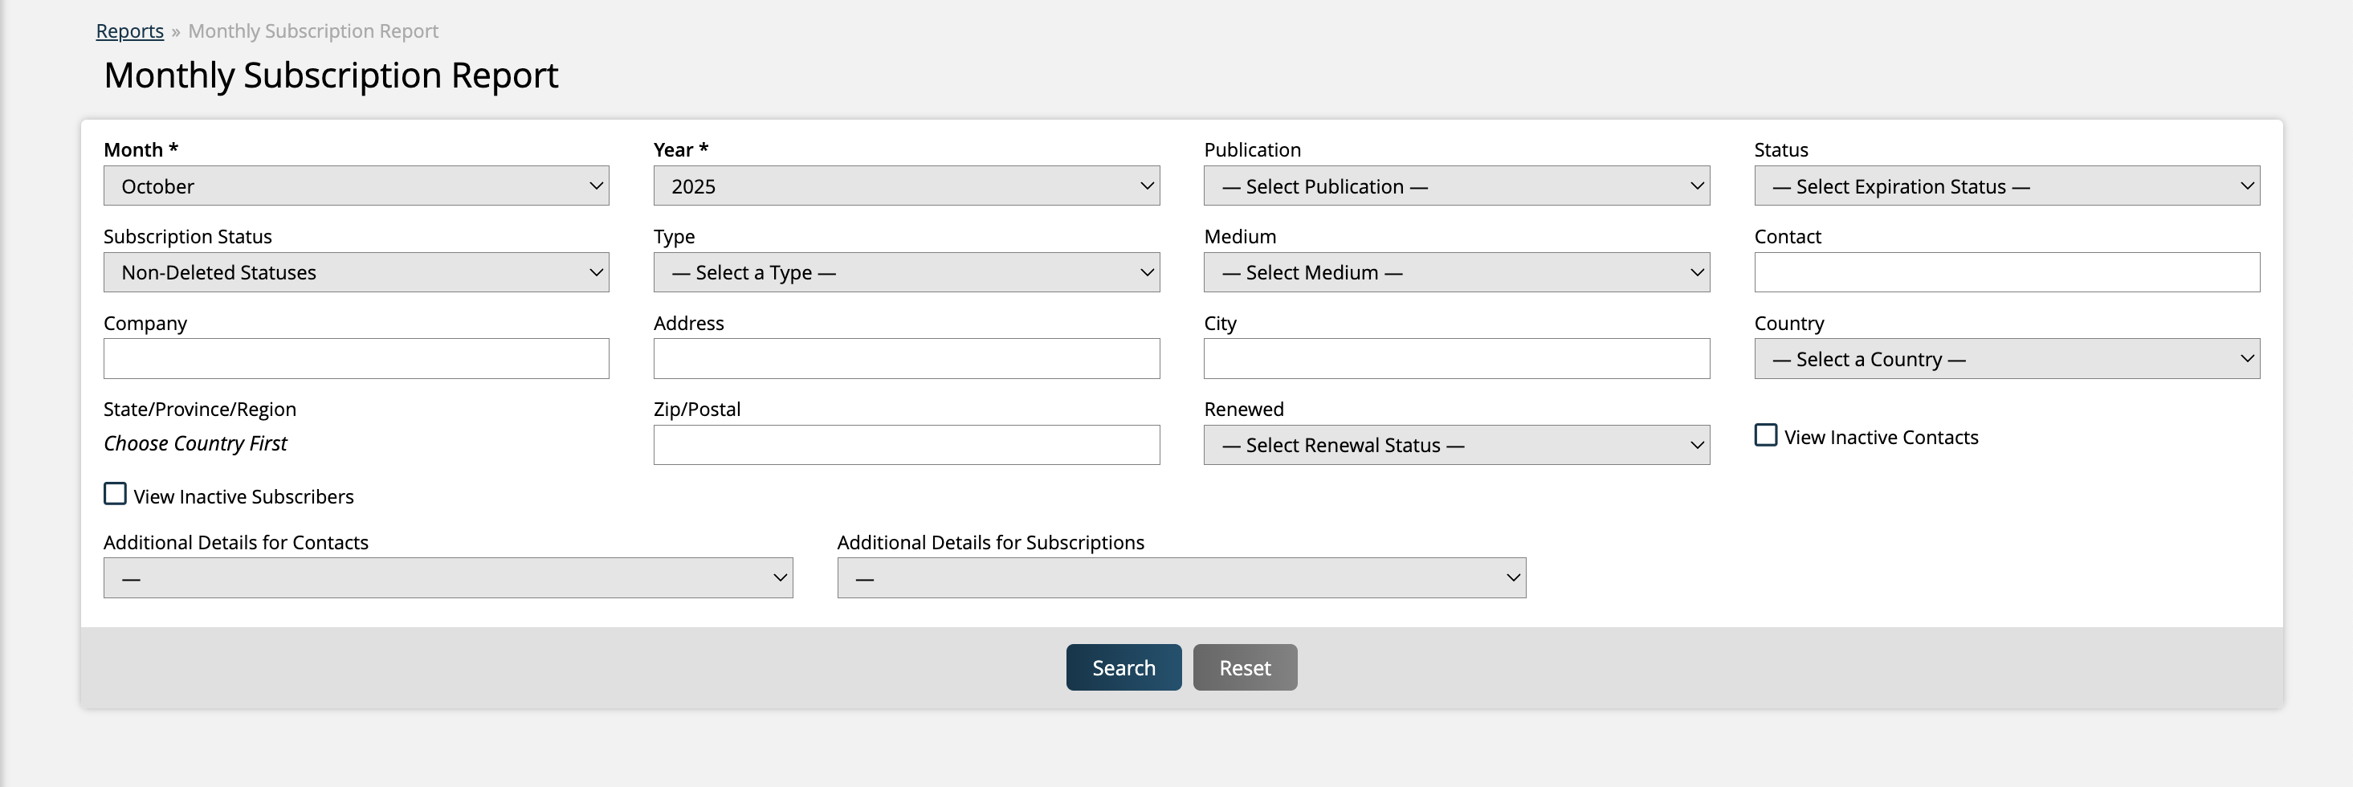
Task: Open Additional Details for Subscriptions dropdown
Action: [x=1181, y=578]
